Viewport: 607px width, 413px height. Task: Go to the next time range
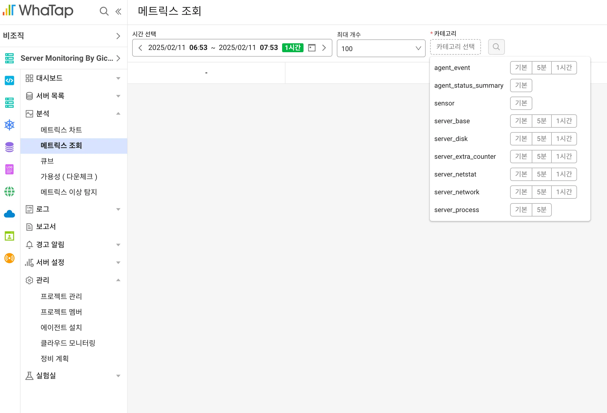[324, 48]
